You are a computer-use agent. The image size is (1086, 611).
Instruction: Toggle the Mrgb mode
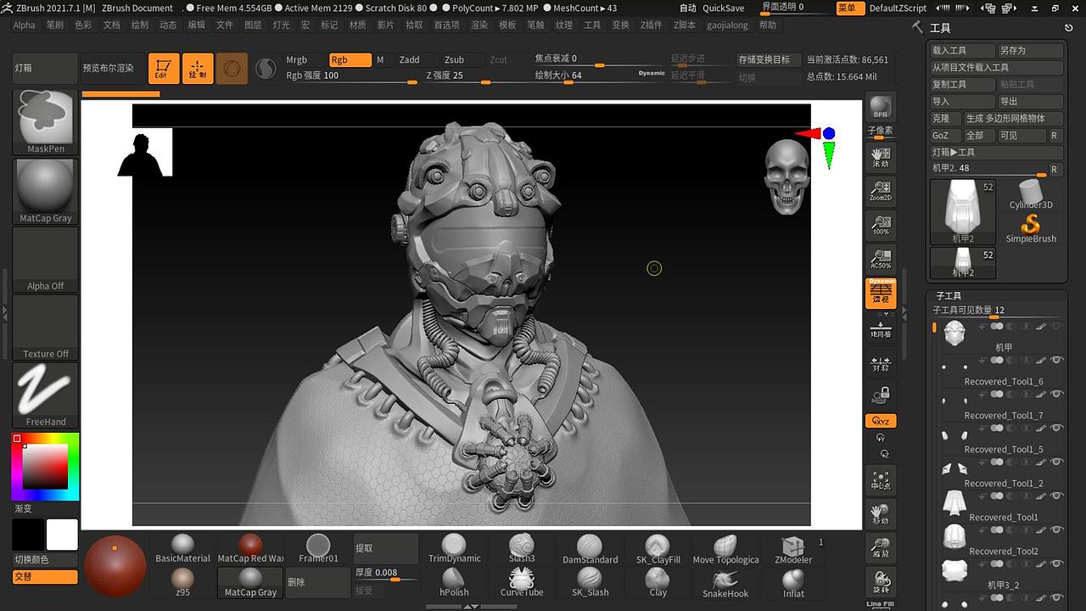coord(297,59)
